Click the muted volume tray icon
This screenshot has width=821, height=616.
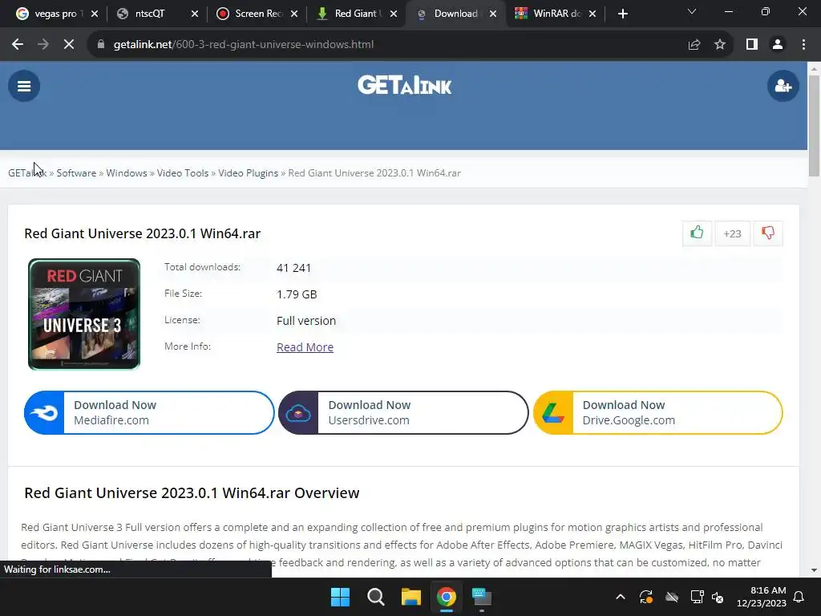718,597
